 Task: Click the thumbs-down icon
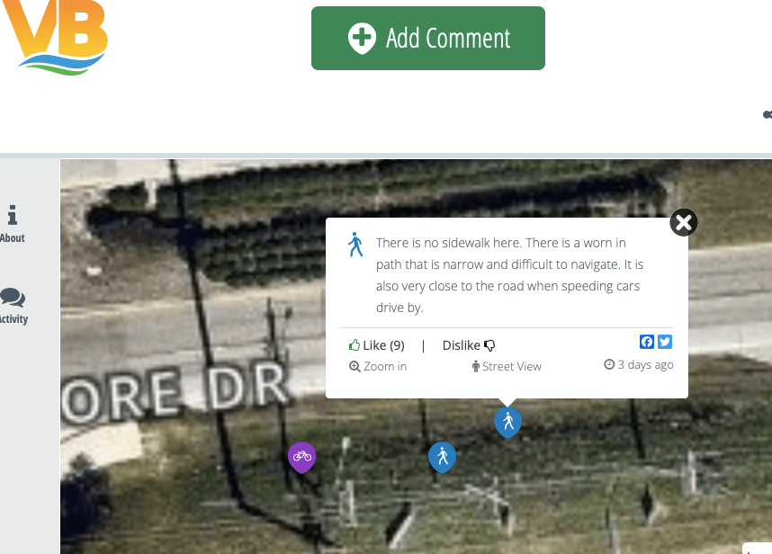pos(489,346)
